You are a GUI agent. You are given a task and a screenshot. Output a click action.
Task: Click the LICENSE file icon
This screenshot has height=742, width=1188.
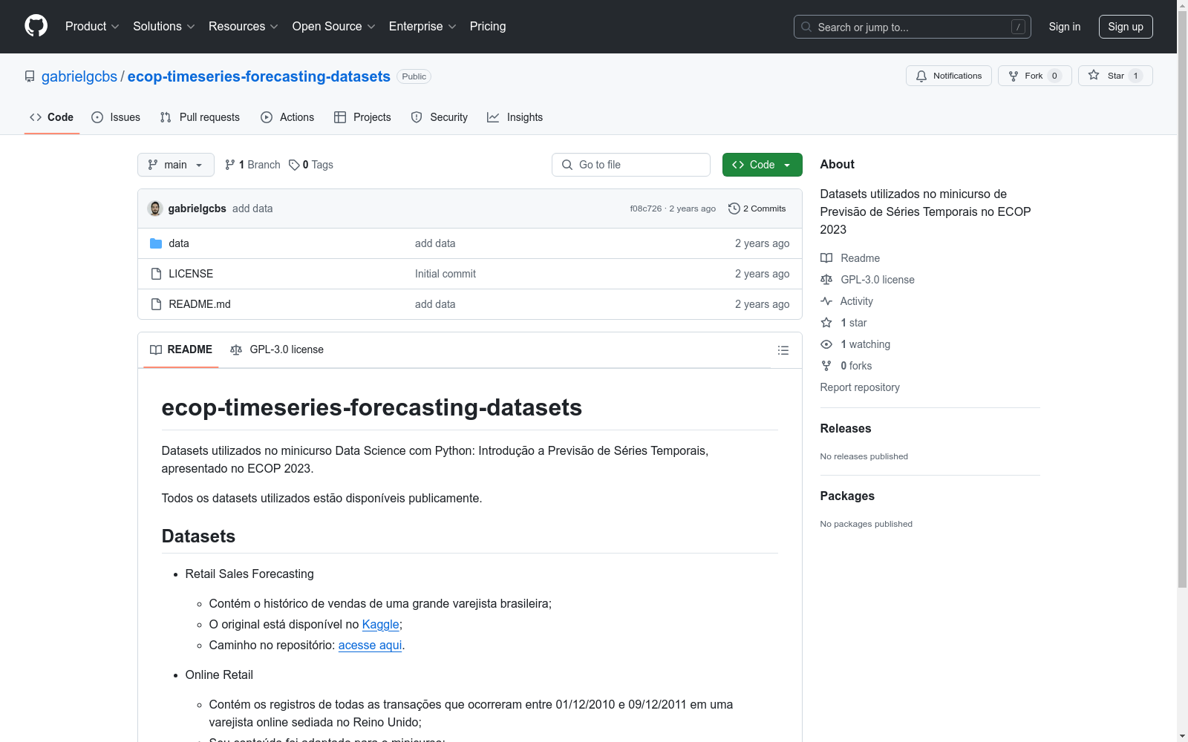tap(156, 274)
